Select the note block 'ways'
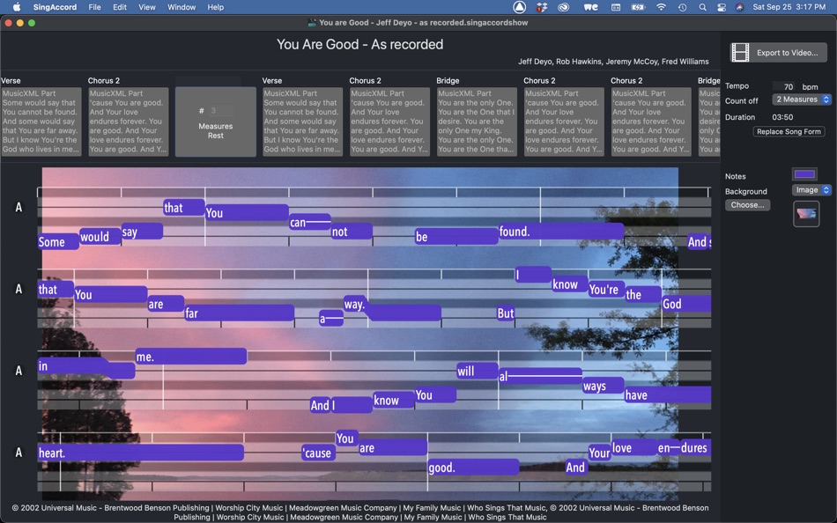 click(604, 386)
